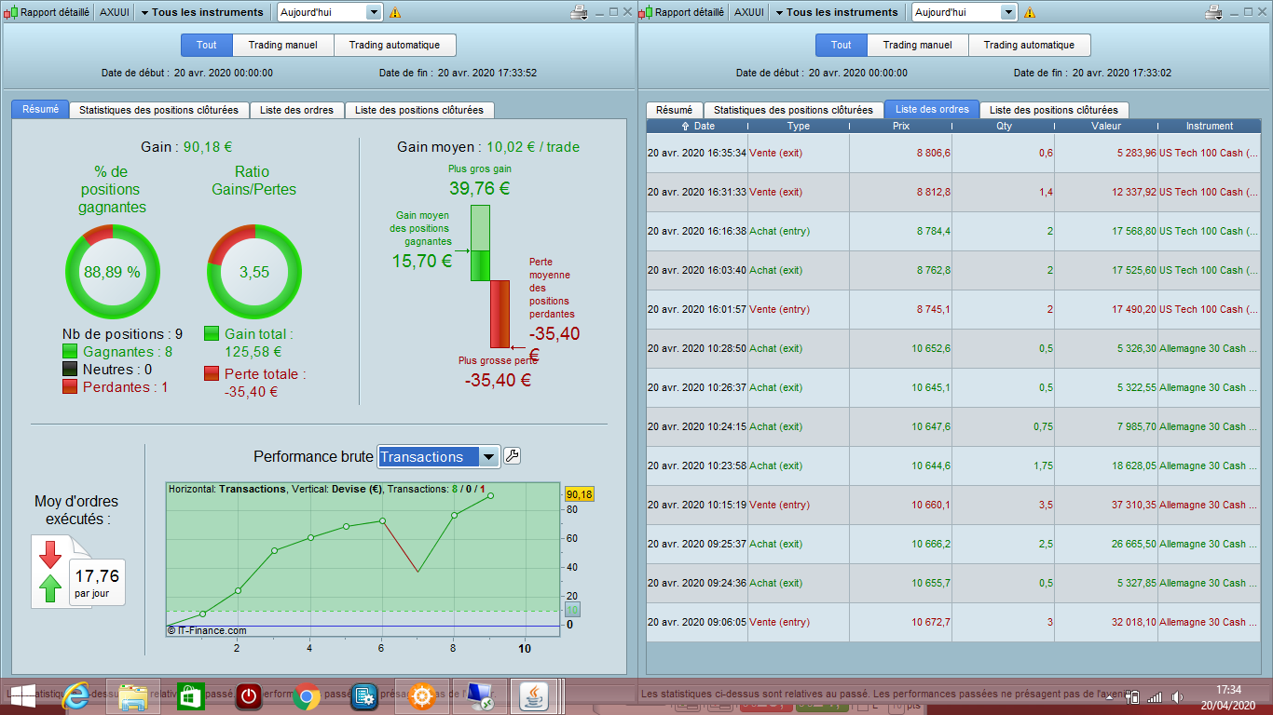This screenshot has width=1273, height=715.
Task: Open Liste des positions clôturées tab, orders-list window
Action: [x=1054, y=110]
